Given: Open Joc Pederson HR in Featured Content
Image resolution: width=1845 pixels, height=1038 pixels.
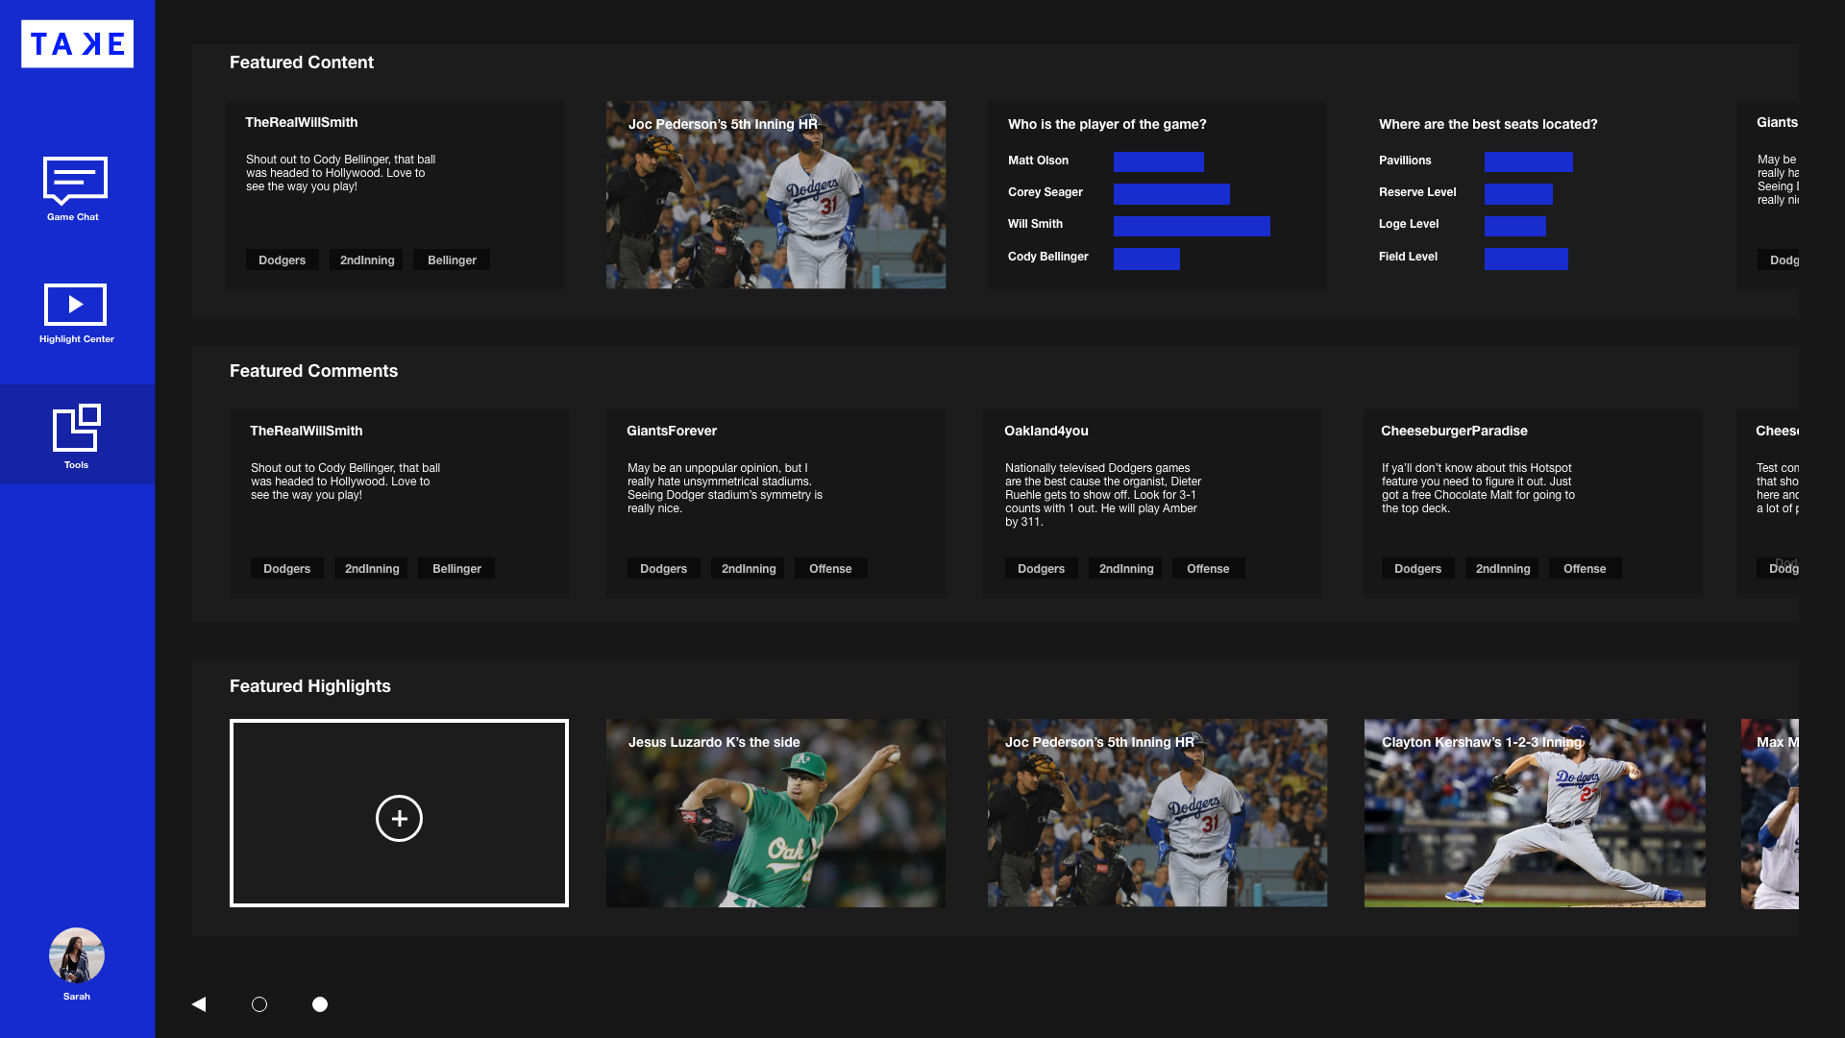Looking at the screenshot, I should tap(775, 195).
